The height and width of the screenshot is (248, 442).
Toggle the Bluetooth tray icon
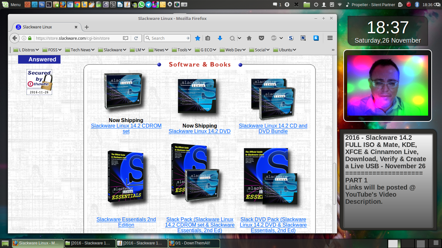417,5
